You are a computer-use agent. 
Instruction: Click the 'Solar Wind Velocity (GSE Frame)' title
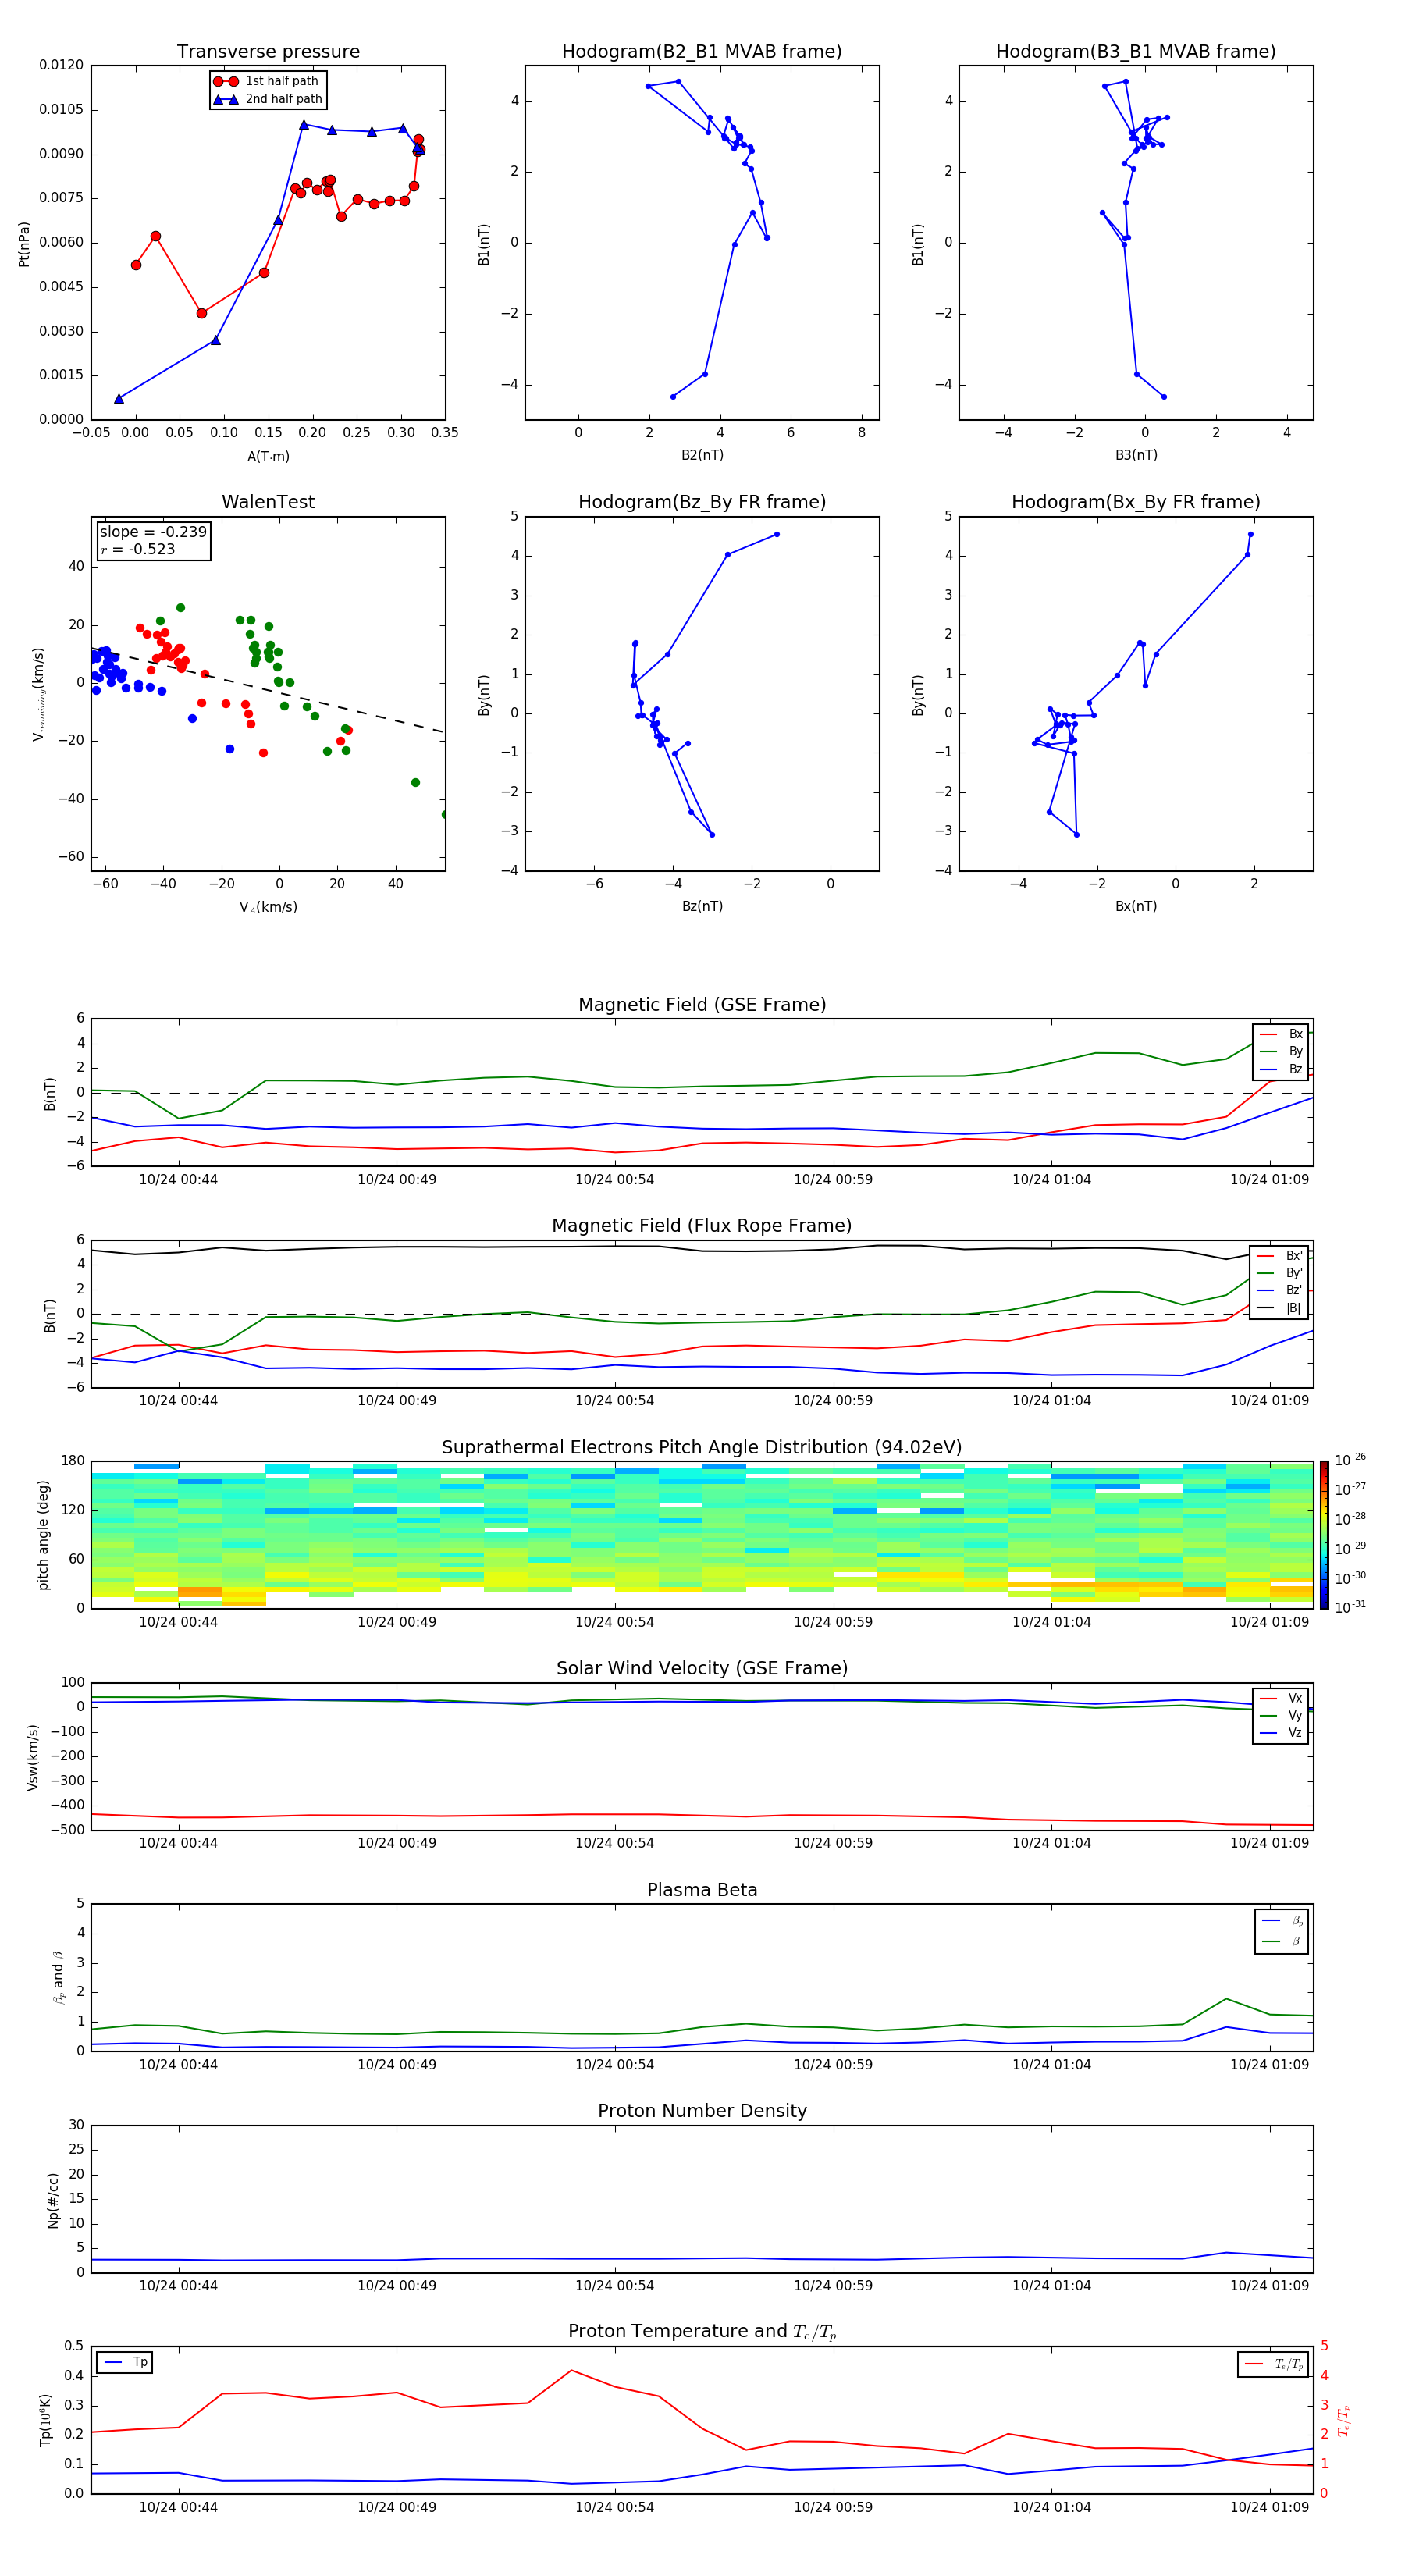pos(702,1669)
